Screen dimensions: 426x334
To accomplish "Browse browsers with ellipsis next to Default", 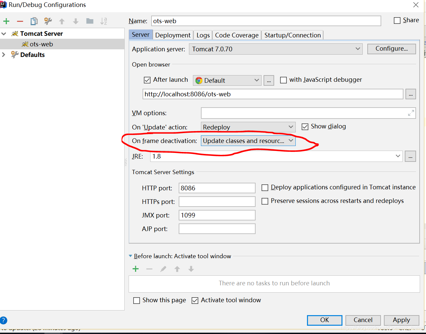I will click(269, 80).
